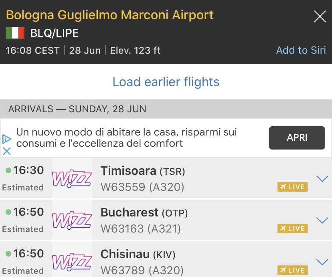Click the Wizz logo for Chisinau flight

pos(72,261)
